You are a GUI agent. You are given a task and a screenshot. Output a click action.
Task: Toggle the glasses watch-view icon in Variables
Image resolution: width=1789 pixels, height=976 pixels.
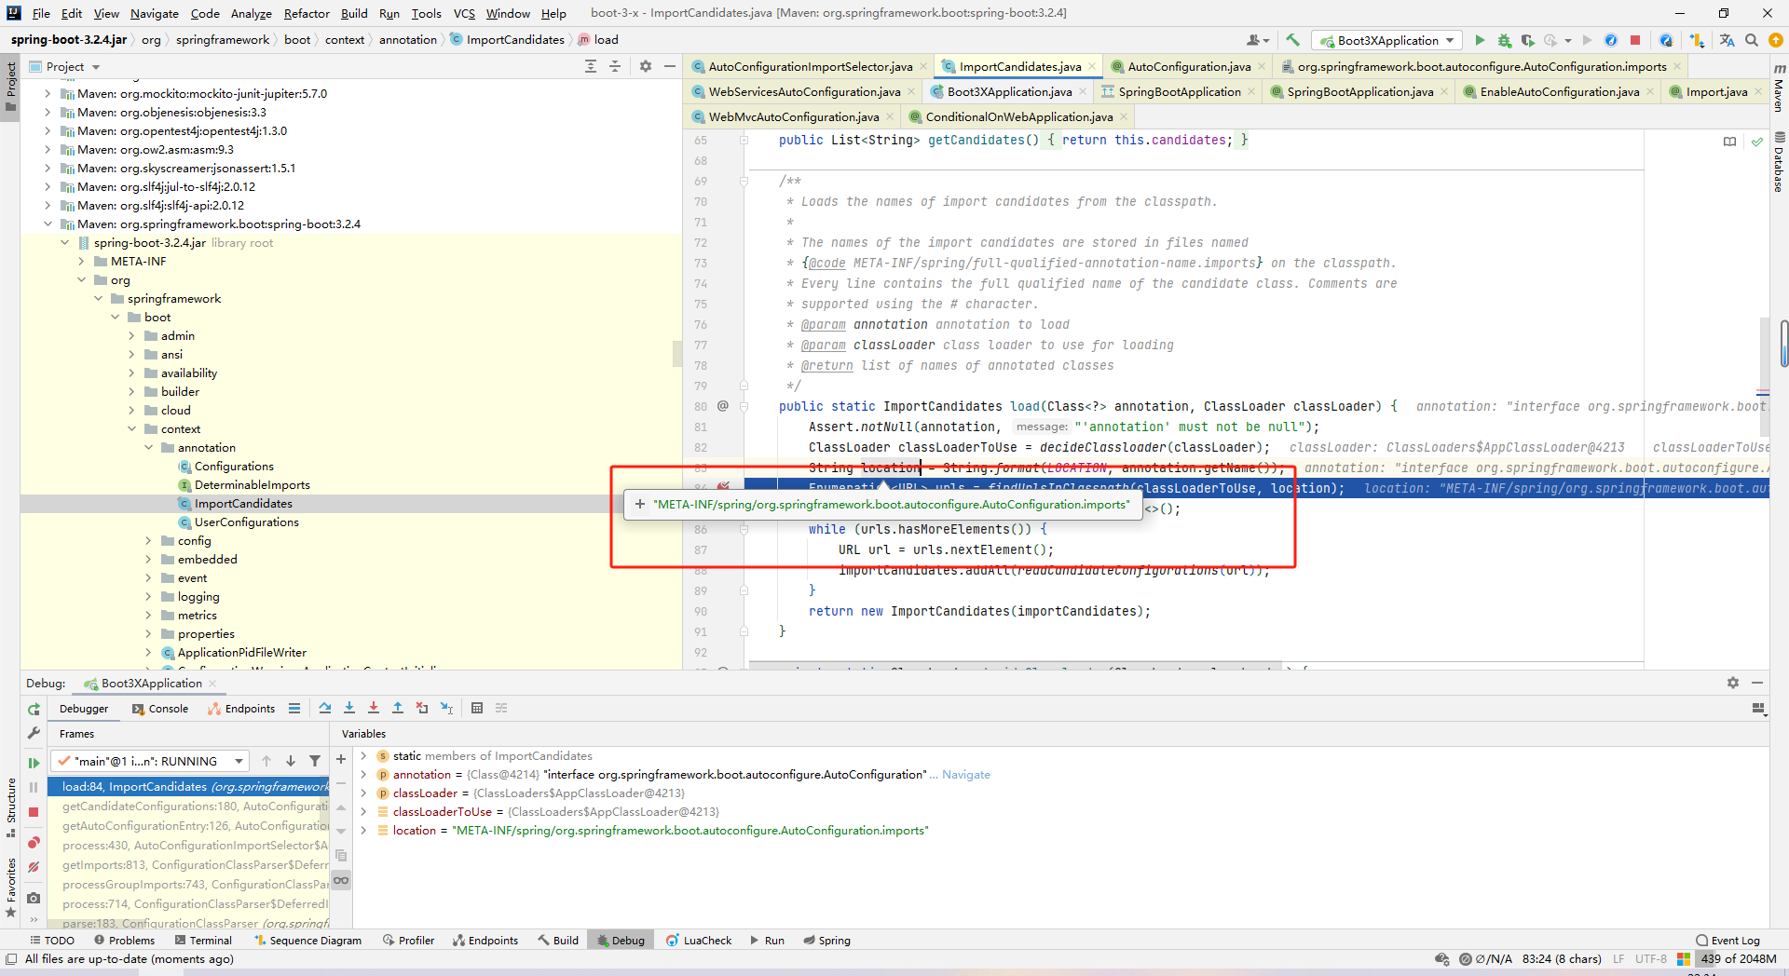pyautogui.click(x=341, y=880)
